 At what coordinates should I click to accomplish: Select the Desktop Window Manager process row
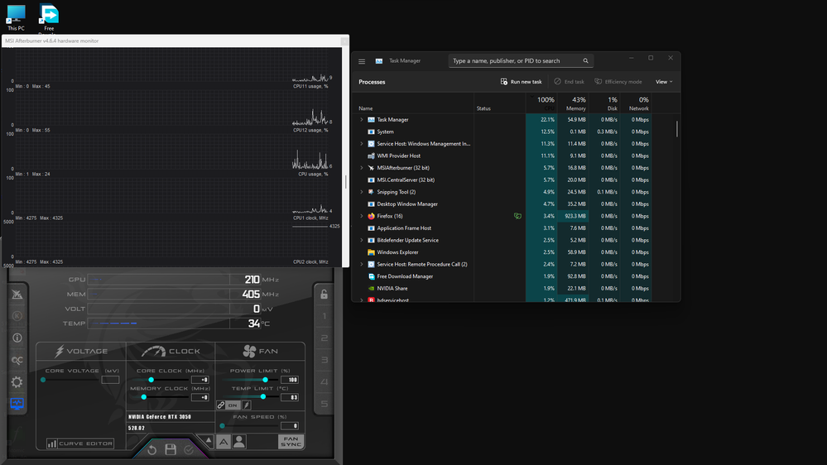pyautogui.click(x=503, y=204)
